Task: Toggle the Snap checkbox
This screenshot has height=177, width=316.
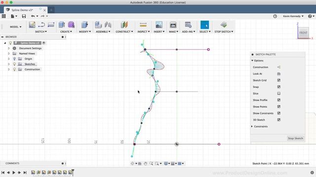Action: coord(279,87)
